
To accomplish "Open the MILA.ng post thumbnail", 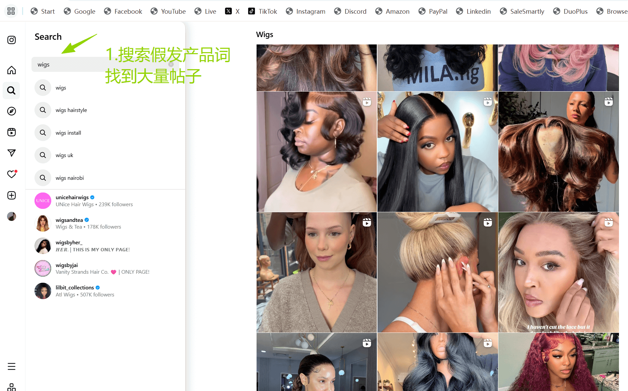I will click(x=437, y=68).
